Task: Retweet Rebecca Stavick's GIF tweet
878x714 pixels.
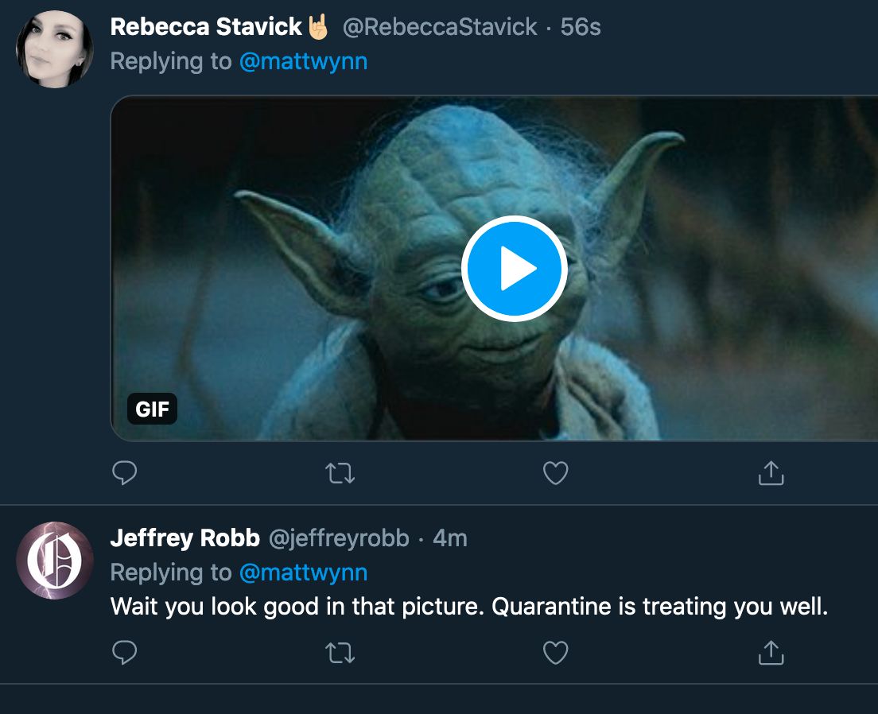Action: point(340,473)
